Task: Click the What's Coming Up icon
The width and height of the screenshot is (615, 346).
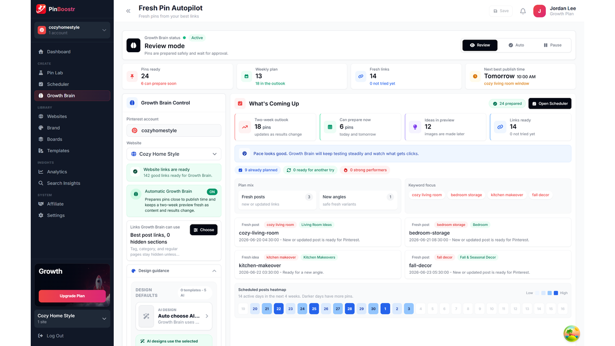Action: tap(240, 104)
